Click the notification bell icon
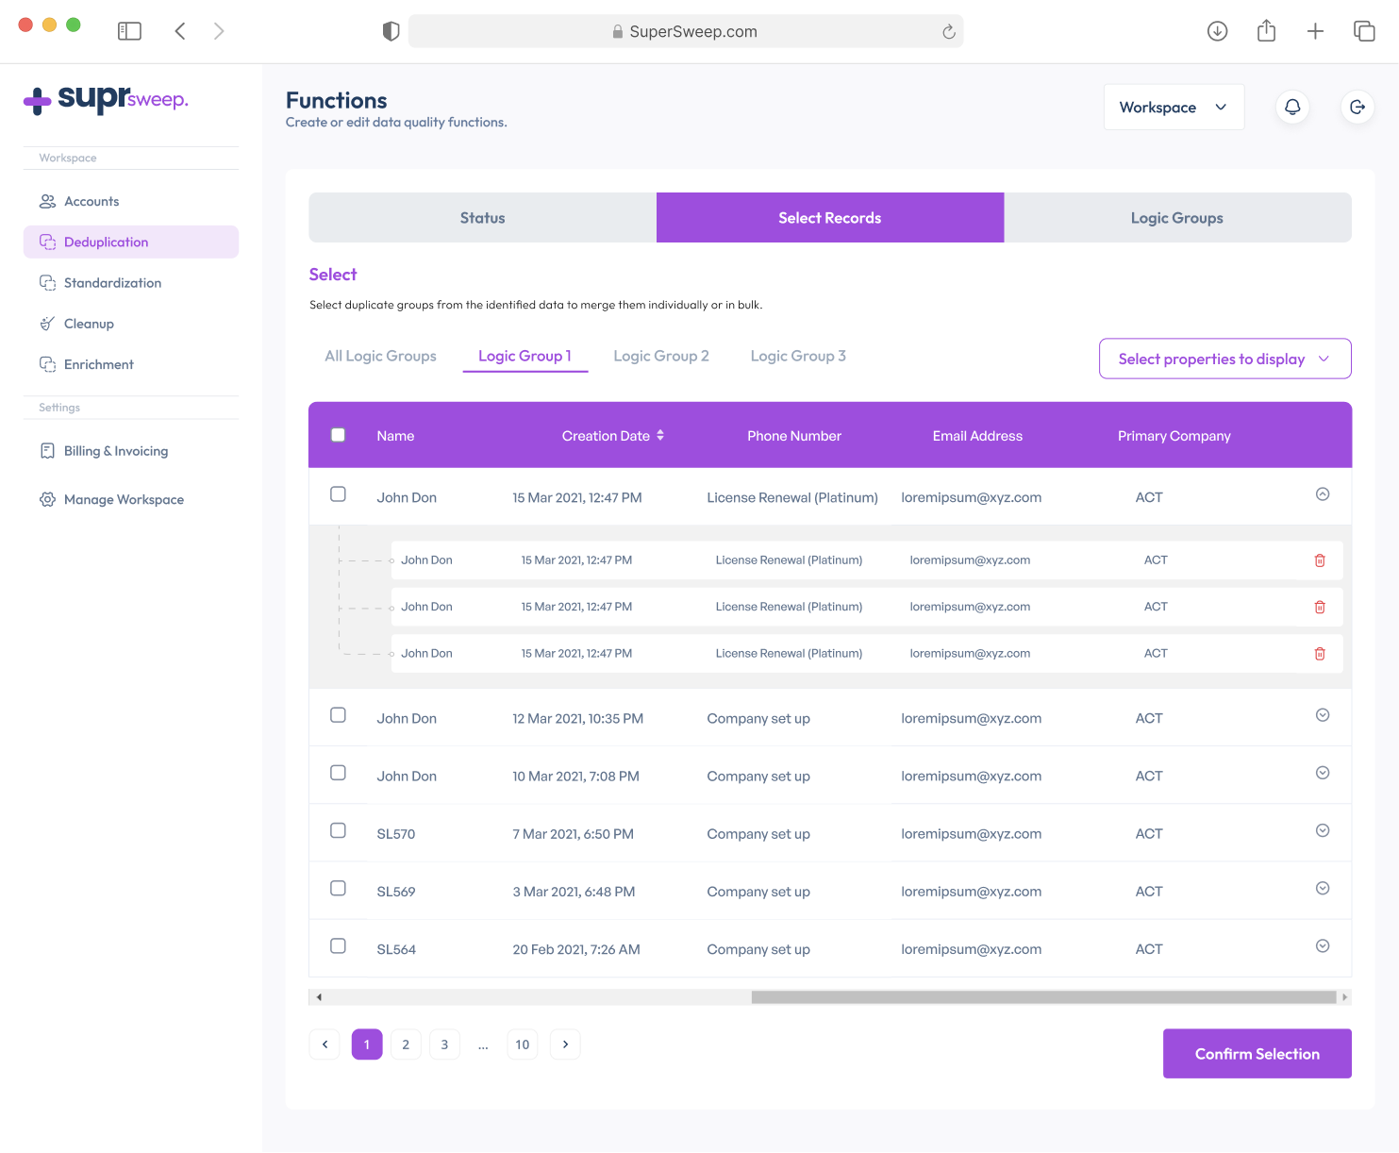This screenshot has width=1399, height=1153. 1292,108
